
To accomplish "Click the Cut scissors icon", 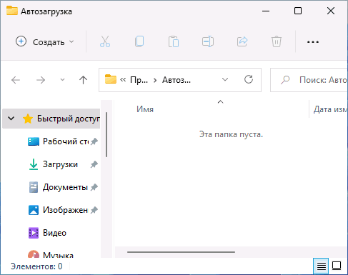I will (x=105, y=41).
